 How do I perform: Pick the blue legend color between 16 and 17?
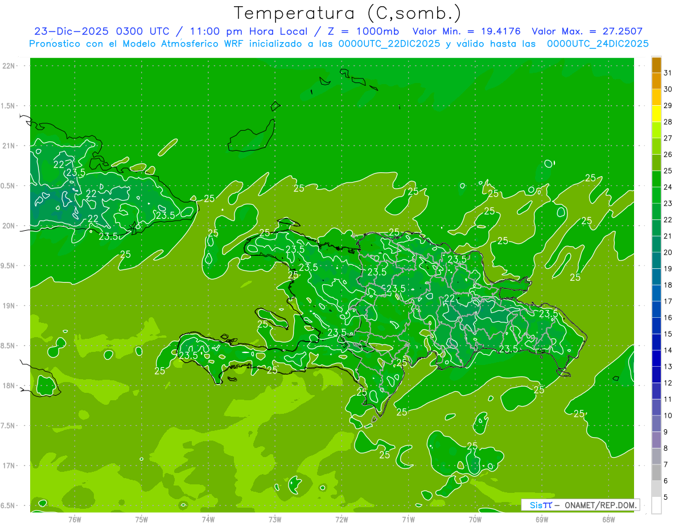point(656,309)
